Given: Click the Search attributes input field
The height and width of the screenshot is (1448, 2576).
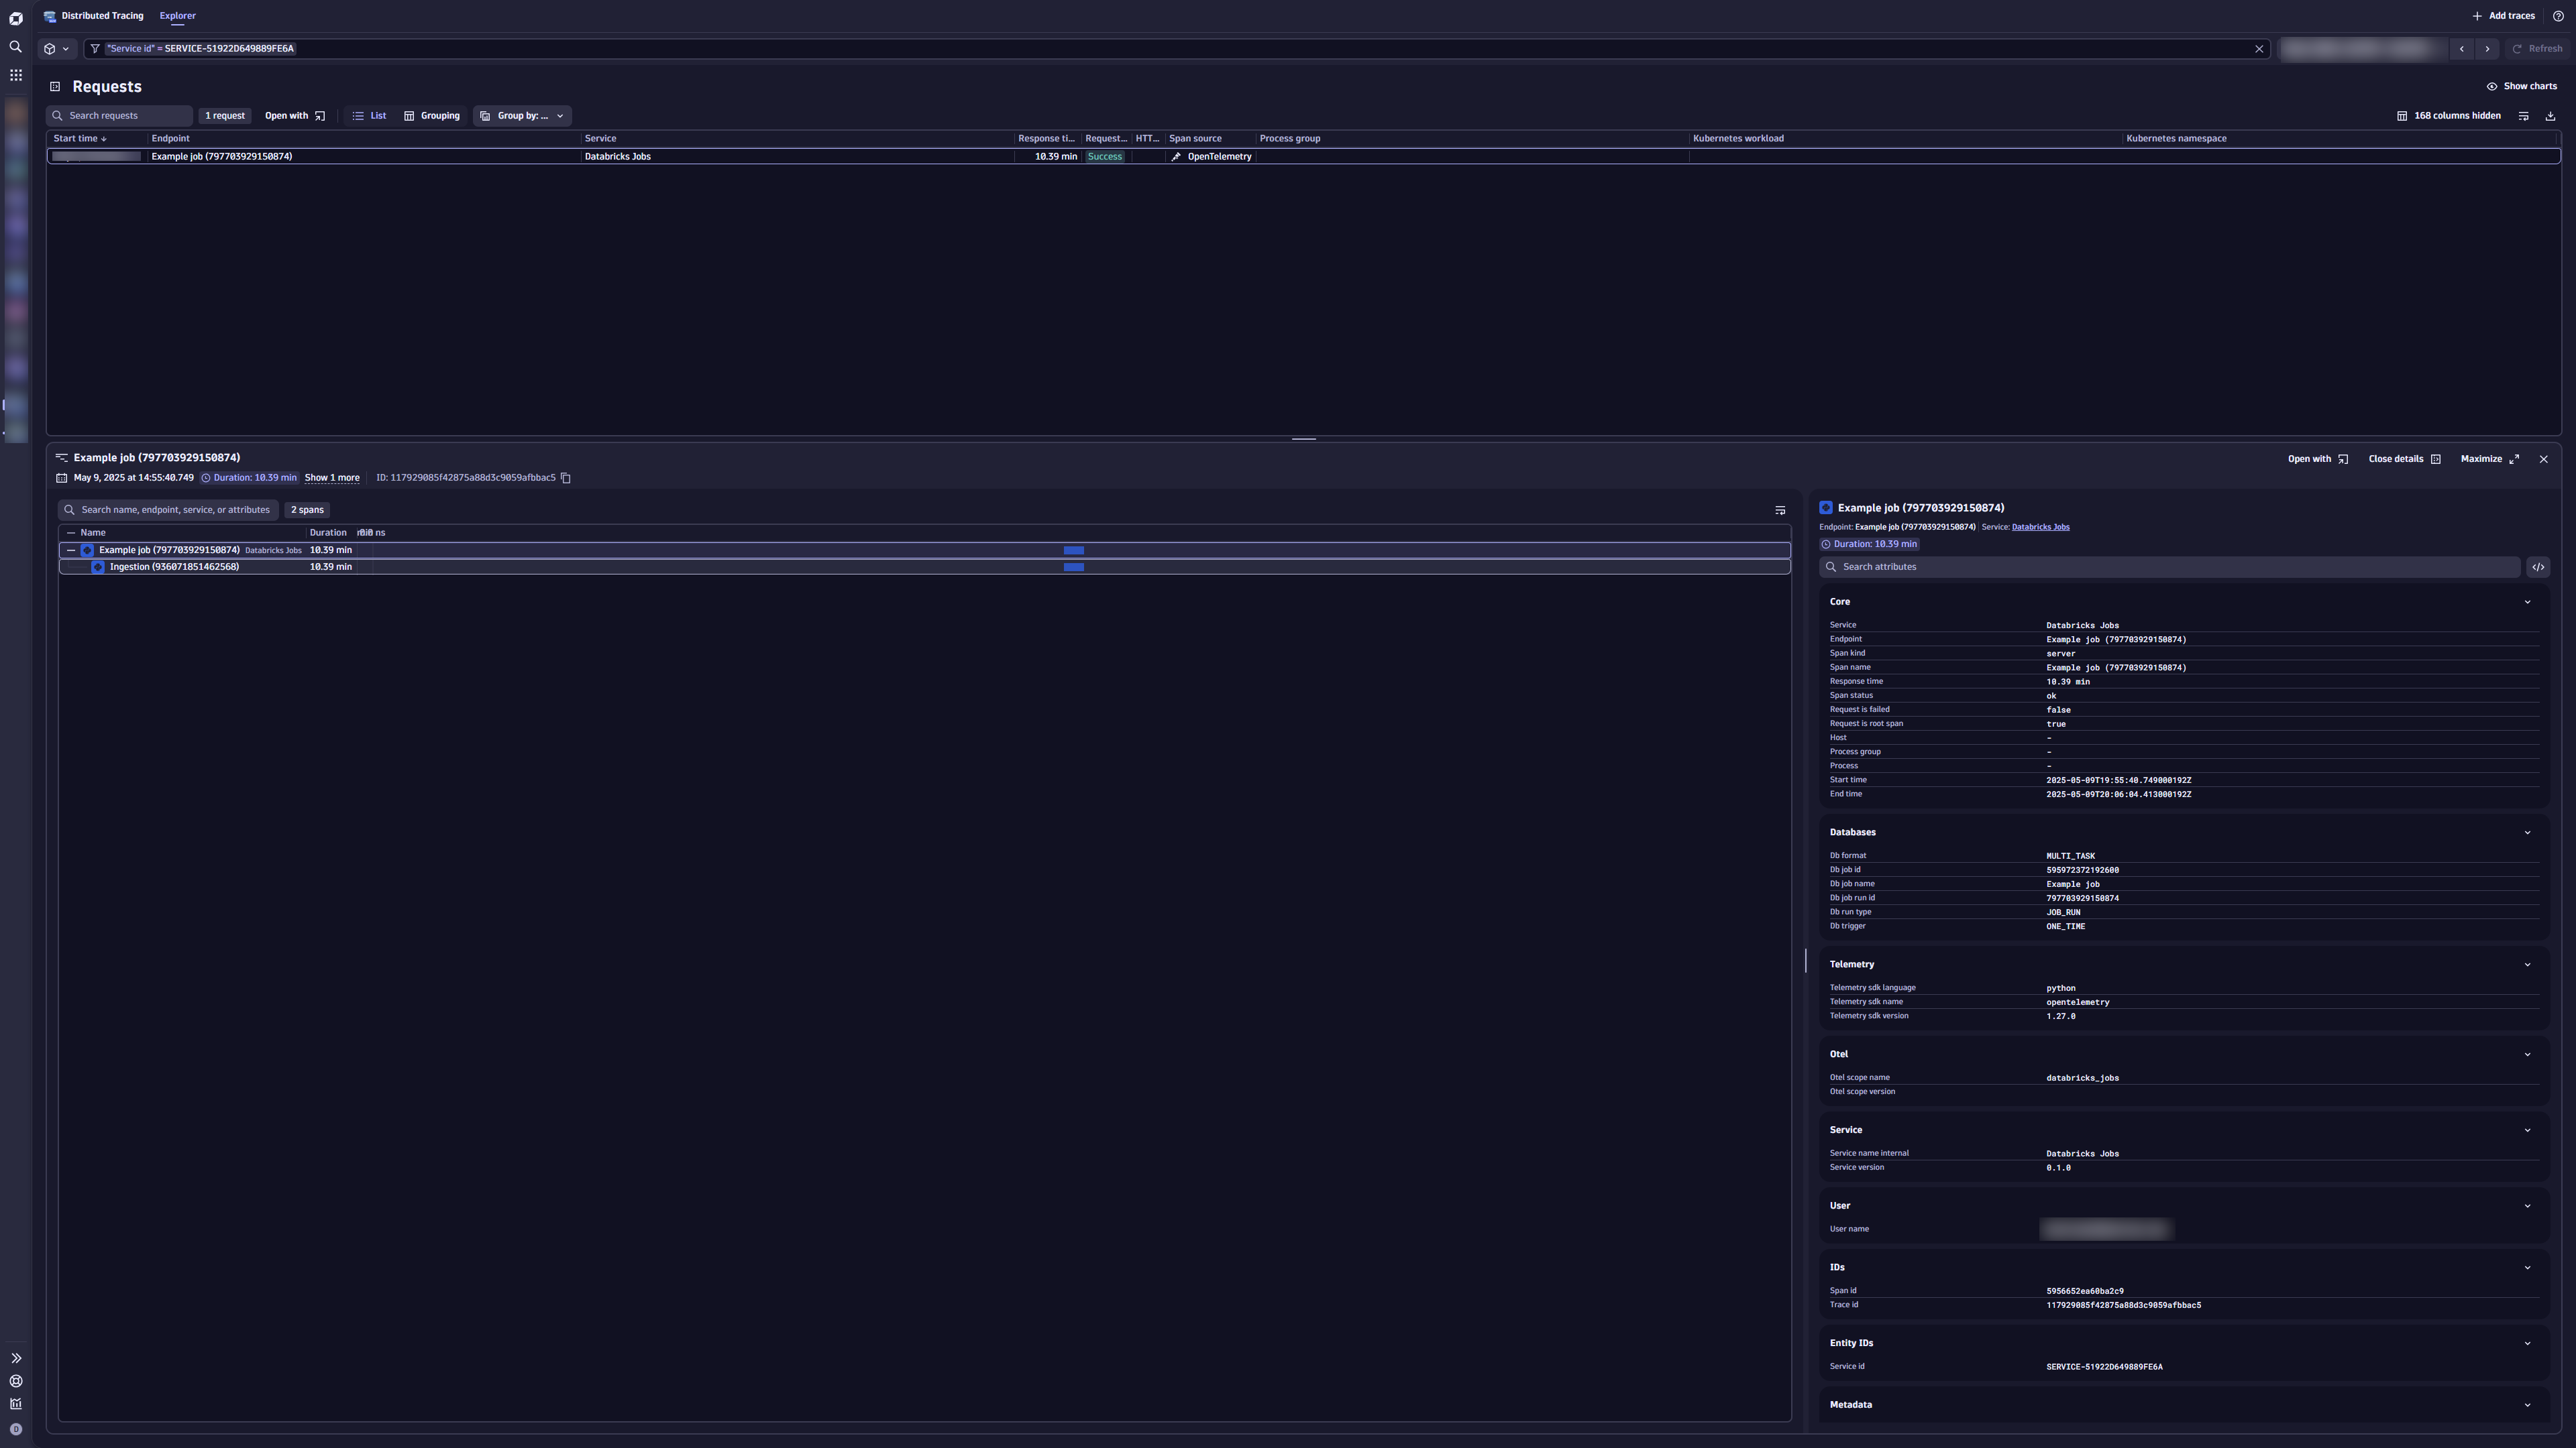Looking at the screenshot, I should [x=2169, y=568].
